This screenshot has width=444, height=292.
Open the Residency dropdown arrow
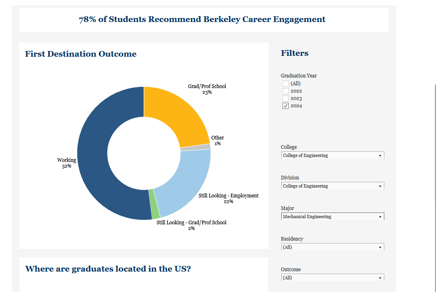tap(380, 247)
